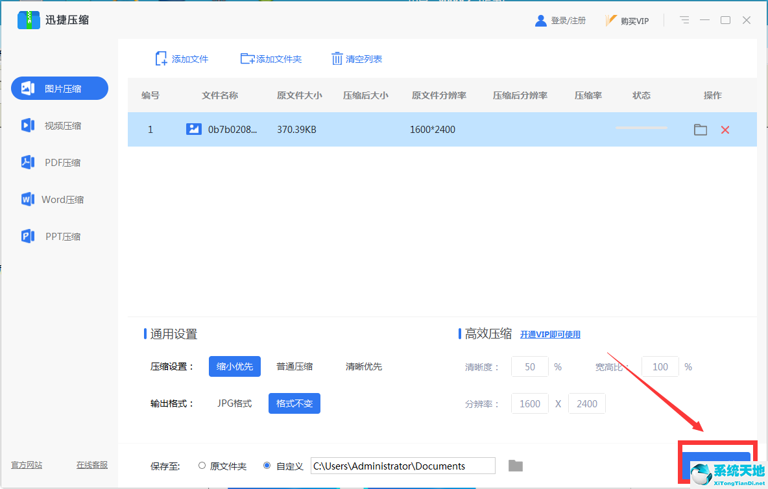Select 原文件夹 save location radio
Viewport: 768px width, 489px height.
pyautogui.click(x=202, y=466)
